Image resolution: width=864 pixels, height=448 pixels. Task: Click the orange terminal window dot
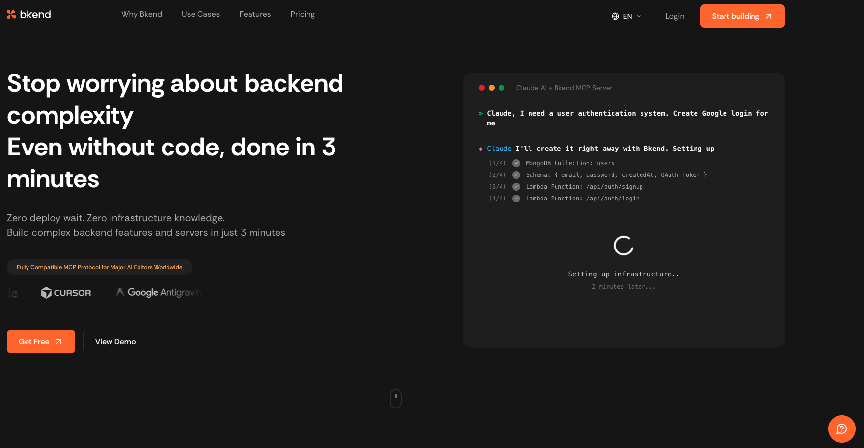(x=492, y=88)
